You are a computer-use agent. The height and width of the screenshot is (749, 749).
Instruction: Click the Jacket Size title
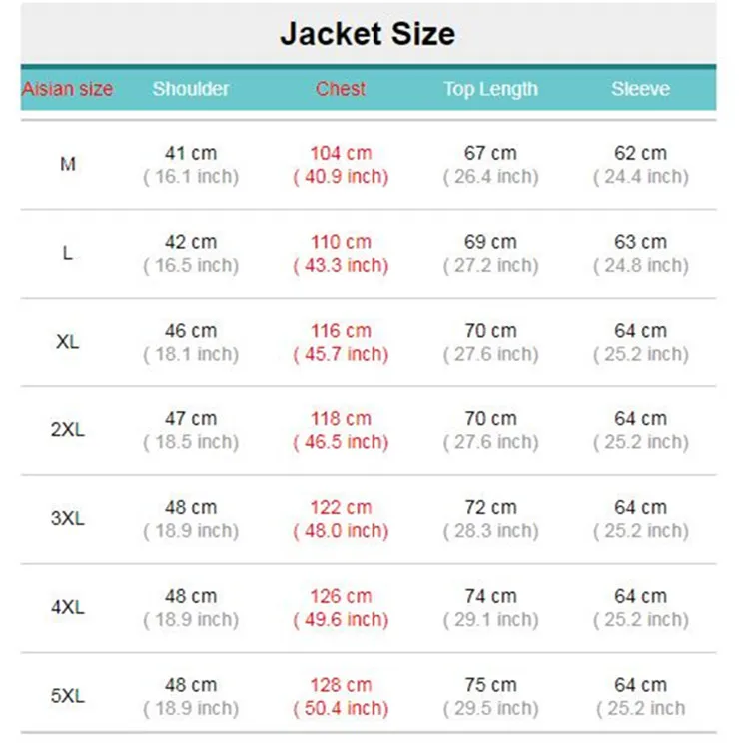click(368, 34)
